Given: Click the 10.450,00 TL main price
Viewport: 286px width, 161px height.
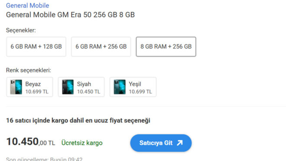Looking at the screenshot, I should (30, 142).
